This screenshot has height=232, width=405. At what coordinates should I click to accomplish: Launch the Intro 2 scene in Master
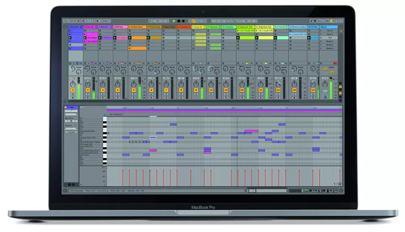pyautogui.click(x=321, y=34)
